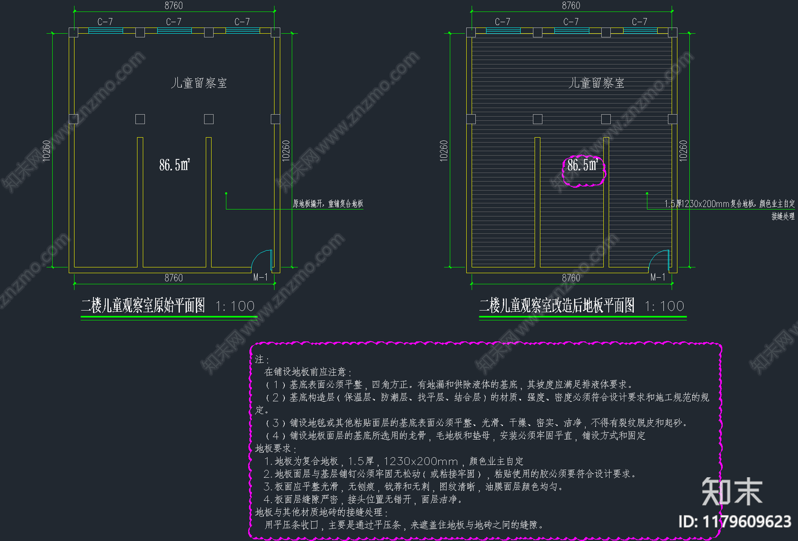This screenshot has width=798, height=541.
Task: Select requirement 1.地板为复合地板,1.5厚
Action: tap(394, 461)
